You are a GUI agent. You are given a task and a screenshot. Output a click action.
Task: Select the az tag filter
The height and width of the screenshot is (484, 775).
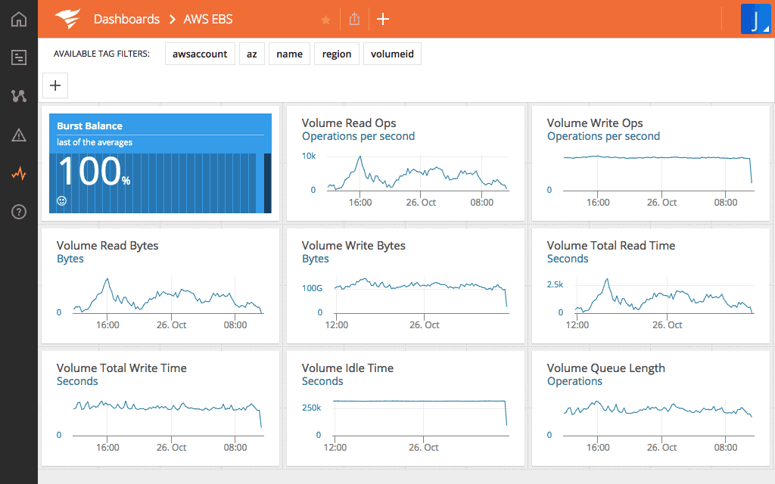[252, 54]
